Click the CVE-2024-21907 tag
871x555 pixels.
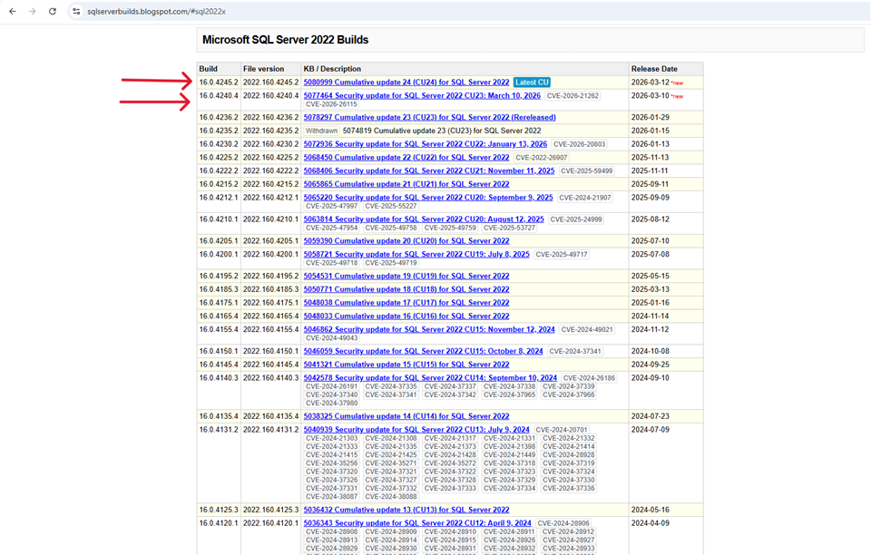click(x=585, y=198)
